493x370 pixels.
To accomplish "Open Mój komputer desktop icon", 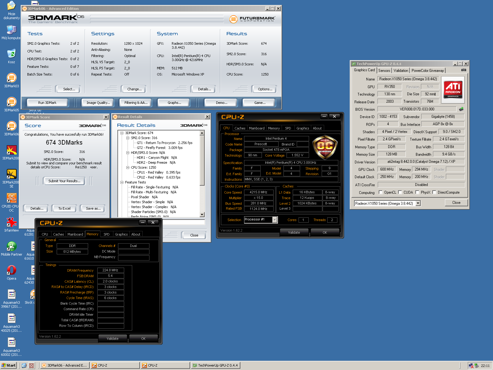I will (11, 32).
